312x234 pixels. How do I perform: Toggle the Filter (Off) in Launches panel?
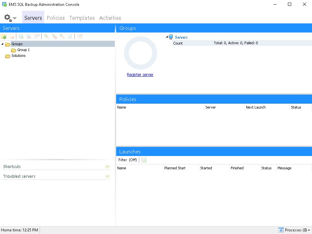click(127, 160)
